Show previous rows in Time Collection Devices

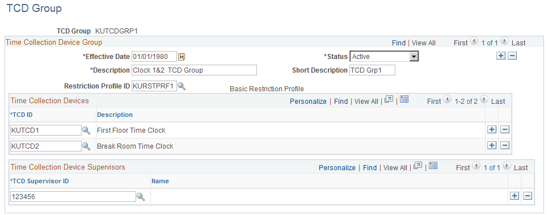pos(448,100)
